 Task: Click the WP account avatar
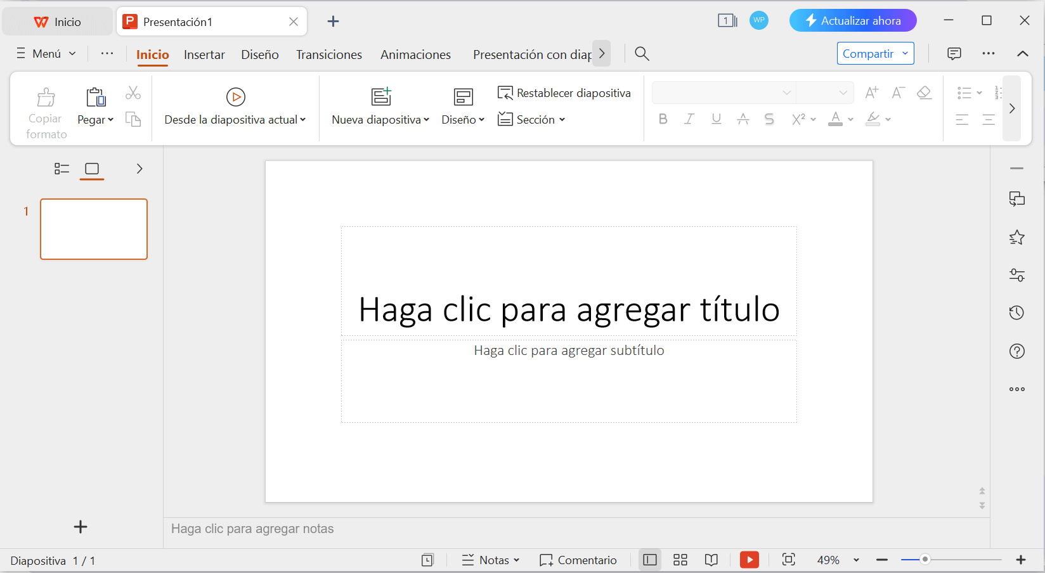759,20
